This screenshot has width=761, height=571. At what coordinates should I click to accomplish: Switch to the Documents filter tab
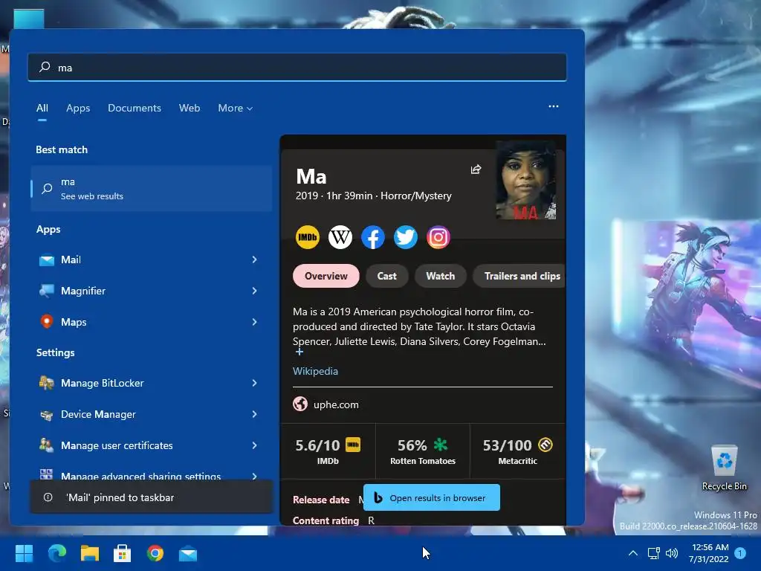click(135, 109)
